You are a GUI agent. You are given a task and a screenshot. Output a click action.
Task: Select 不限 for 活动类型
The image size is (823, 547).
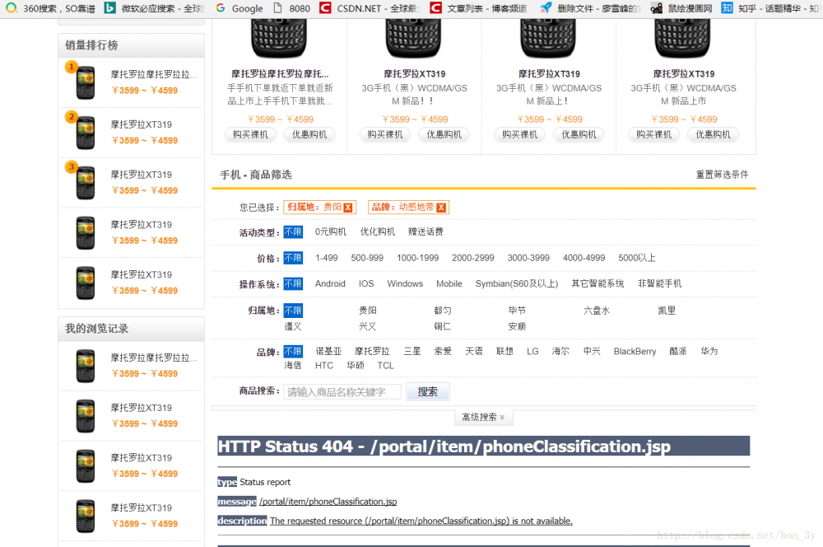[293, 231]
